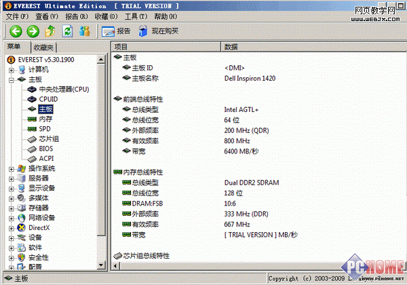Click the green Forward arrow toolbar icon
The height and width of the screenshot is (285, 407).
[x=32, y=31]
